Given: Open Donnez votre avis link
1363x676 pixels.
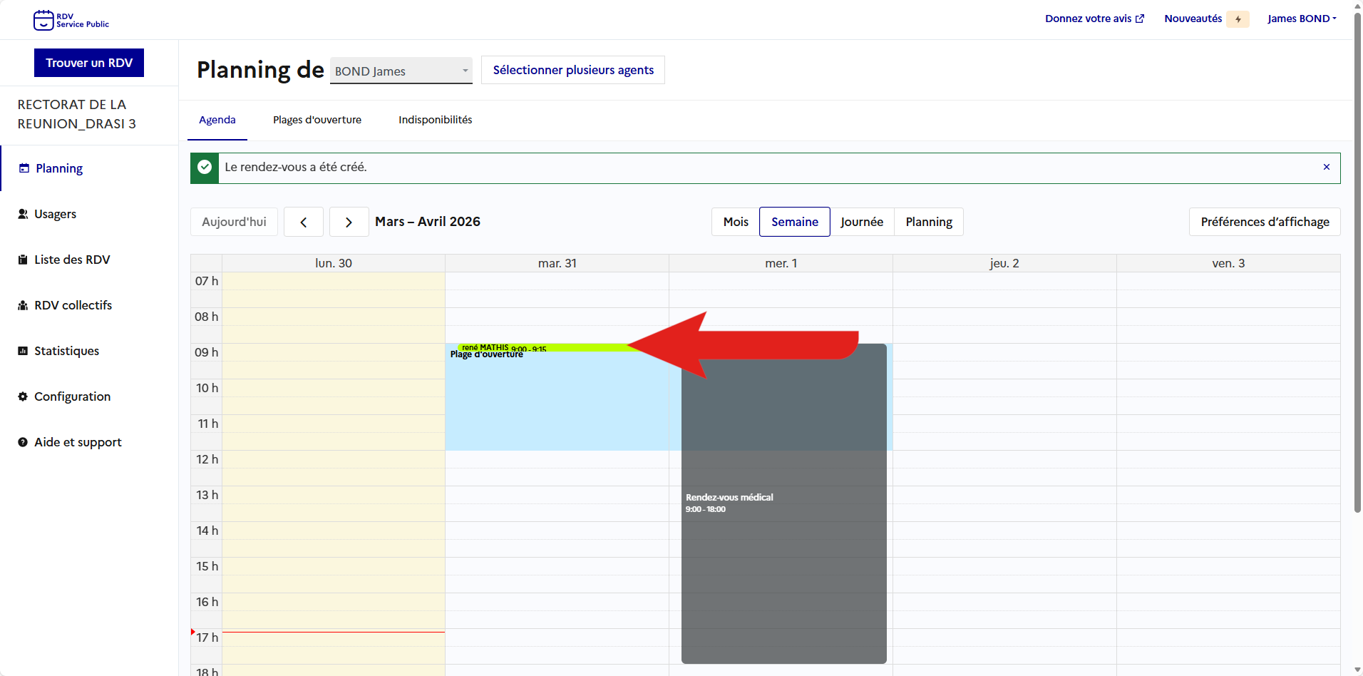Looking at the screenshot, I should click(x=1094, y=19).
